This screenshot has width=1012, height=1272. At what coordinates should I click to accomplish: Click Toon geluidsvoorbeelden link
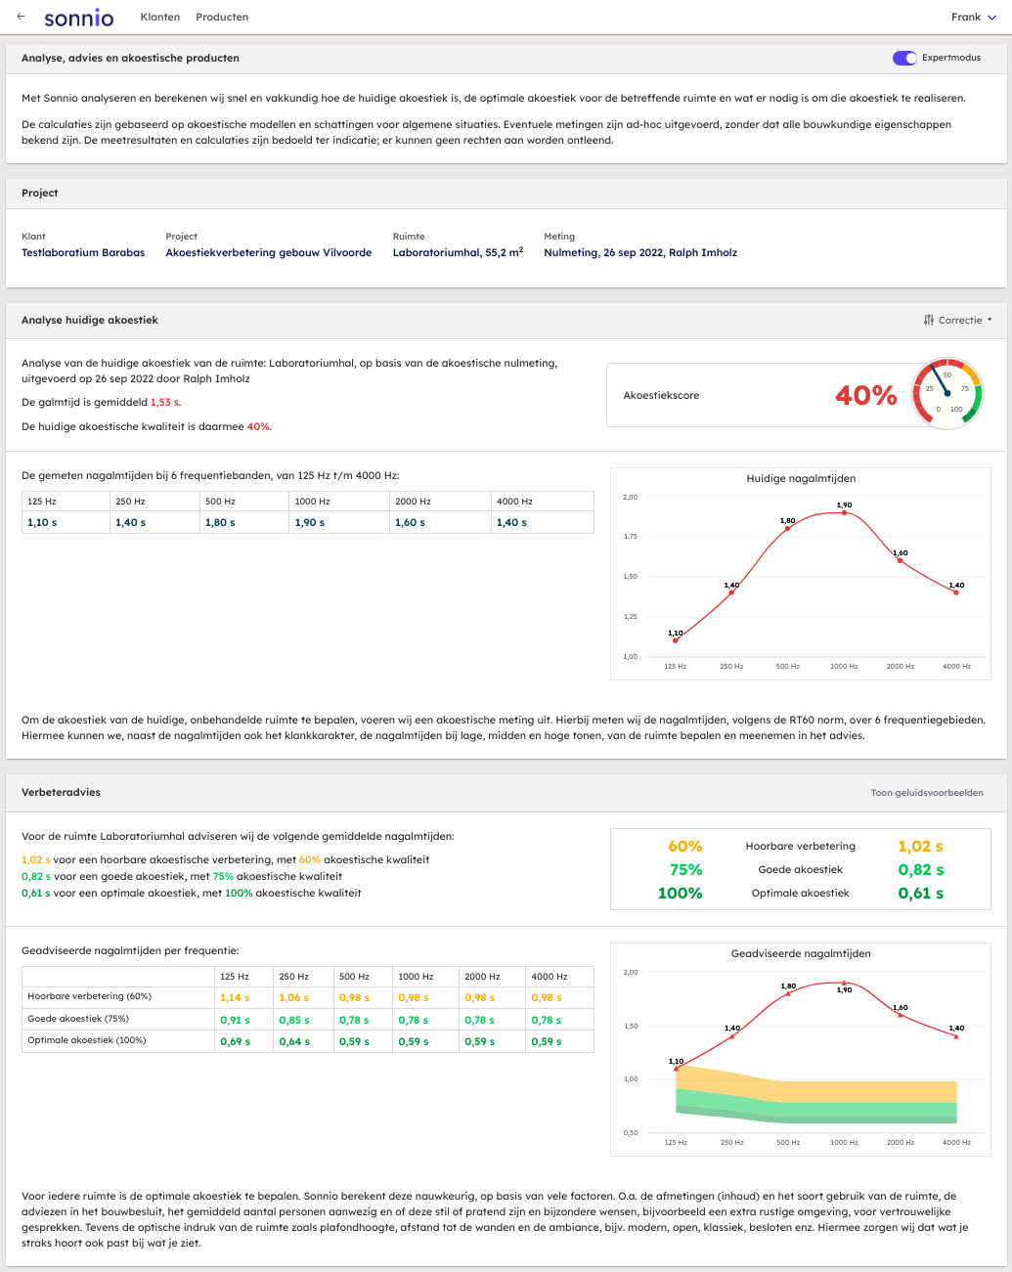pyautogui.click(x=927, y=793)
